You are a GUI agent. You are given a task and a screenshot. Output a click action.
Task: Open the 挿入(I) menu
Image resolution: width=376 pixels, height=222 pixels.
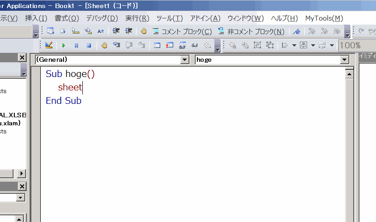pos(36,18)
